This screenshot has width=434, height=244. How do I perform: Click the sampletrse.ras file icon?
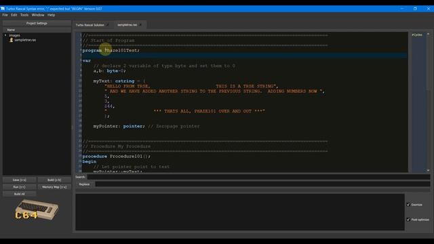tap(12, 40)
